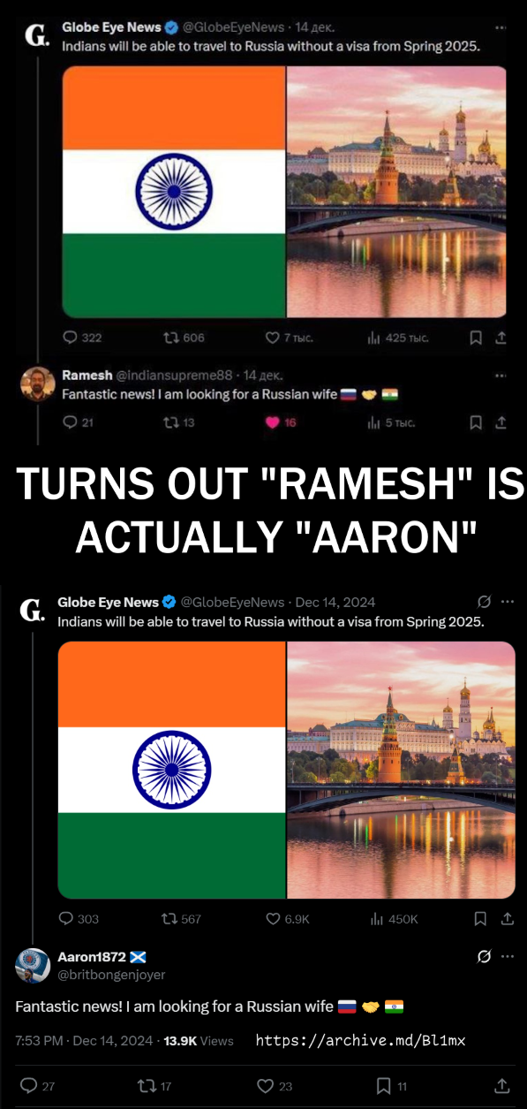Click the retweet icon with 606 count
The width and height of the screenshot is (527, 1109).
pyautogui.click(x=172, y=337)
